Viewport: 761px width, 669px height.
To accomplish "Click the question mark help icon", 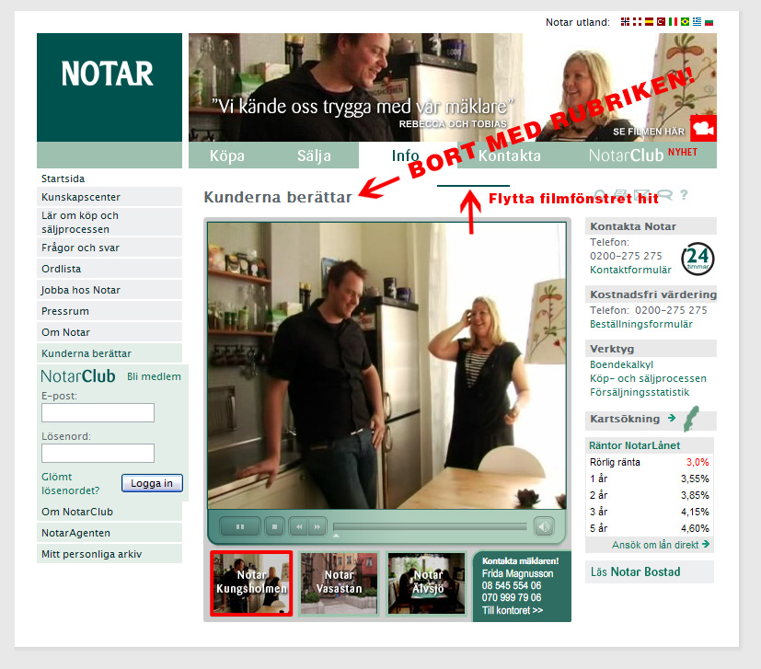I will click(x=684, y=195).
